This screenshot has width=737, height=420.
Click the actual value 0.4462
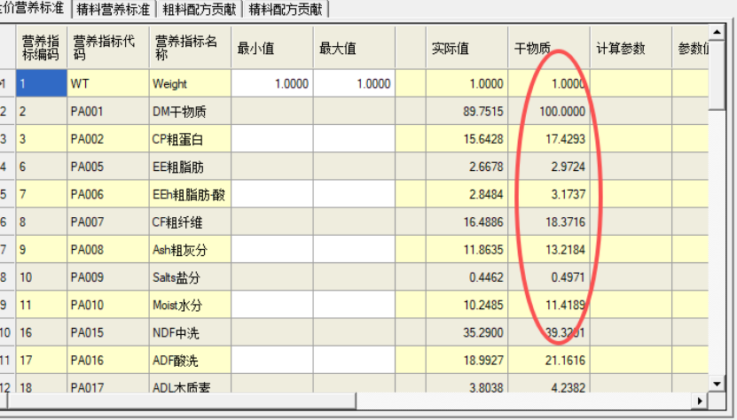click(x=486, y=277)
